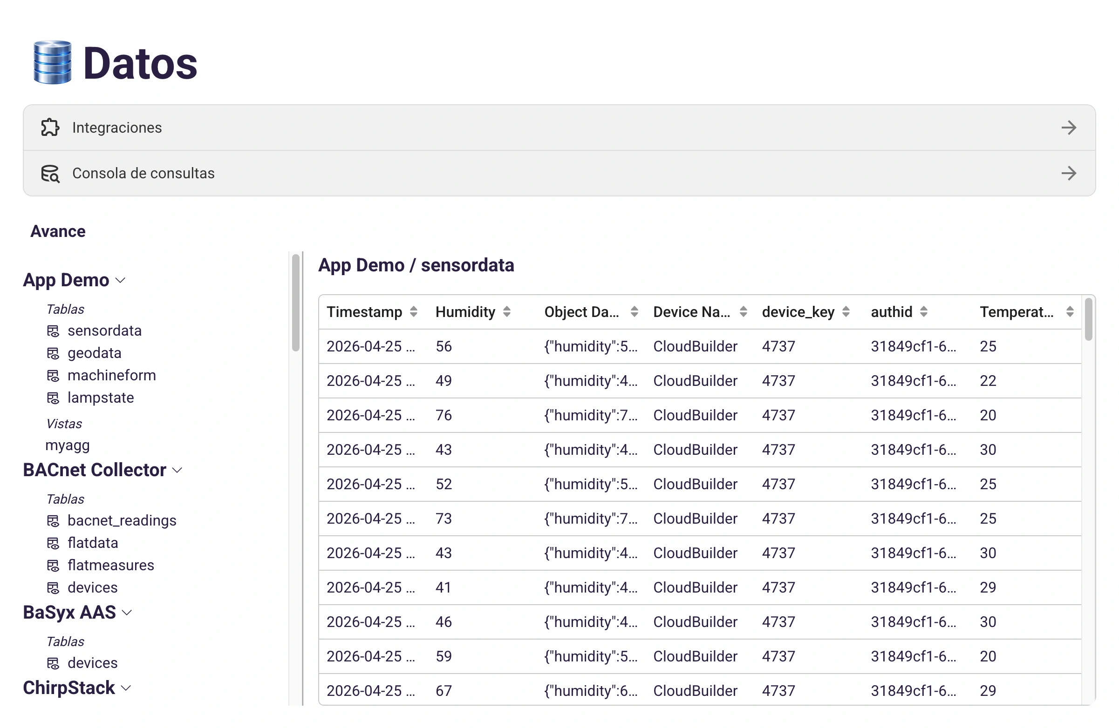Click table icon beside sensordata
Screen dimensions: 1119x728
pyautogui.click(x=53, y=331)
